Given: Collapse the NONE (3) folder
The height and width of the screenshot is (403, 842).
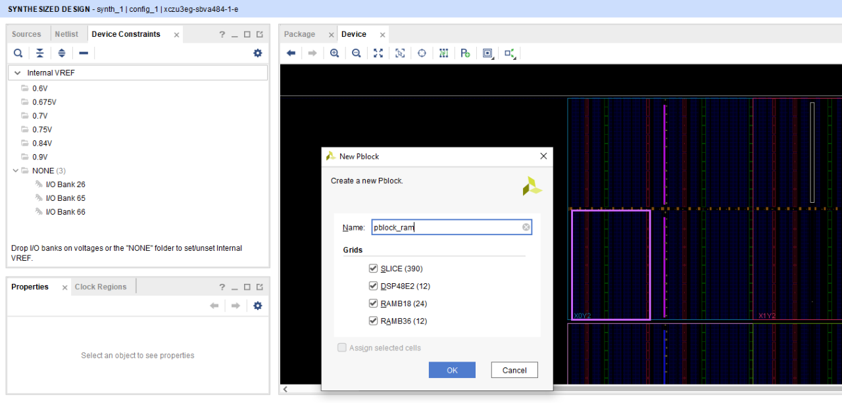Looking at the screenshot, I should coord(16,171).
